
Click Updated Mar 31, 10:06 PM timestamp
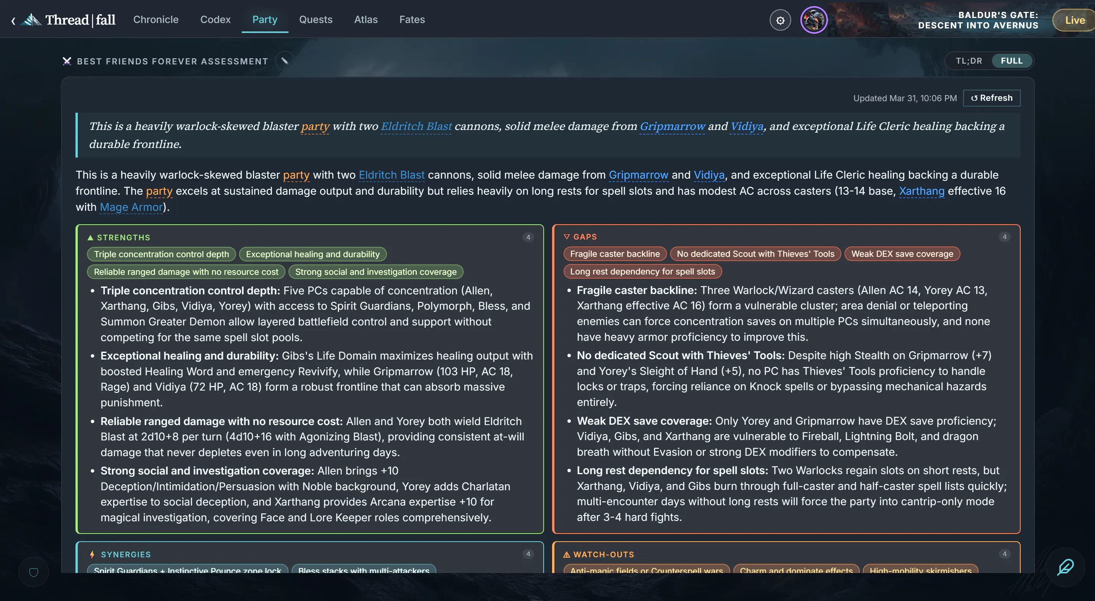pos(905,98)
